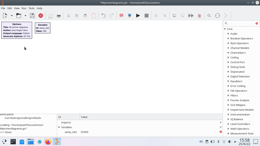
Task: Save the flowgraph with the floppy icon
Action: (x=32, y=16)
